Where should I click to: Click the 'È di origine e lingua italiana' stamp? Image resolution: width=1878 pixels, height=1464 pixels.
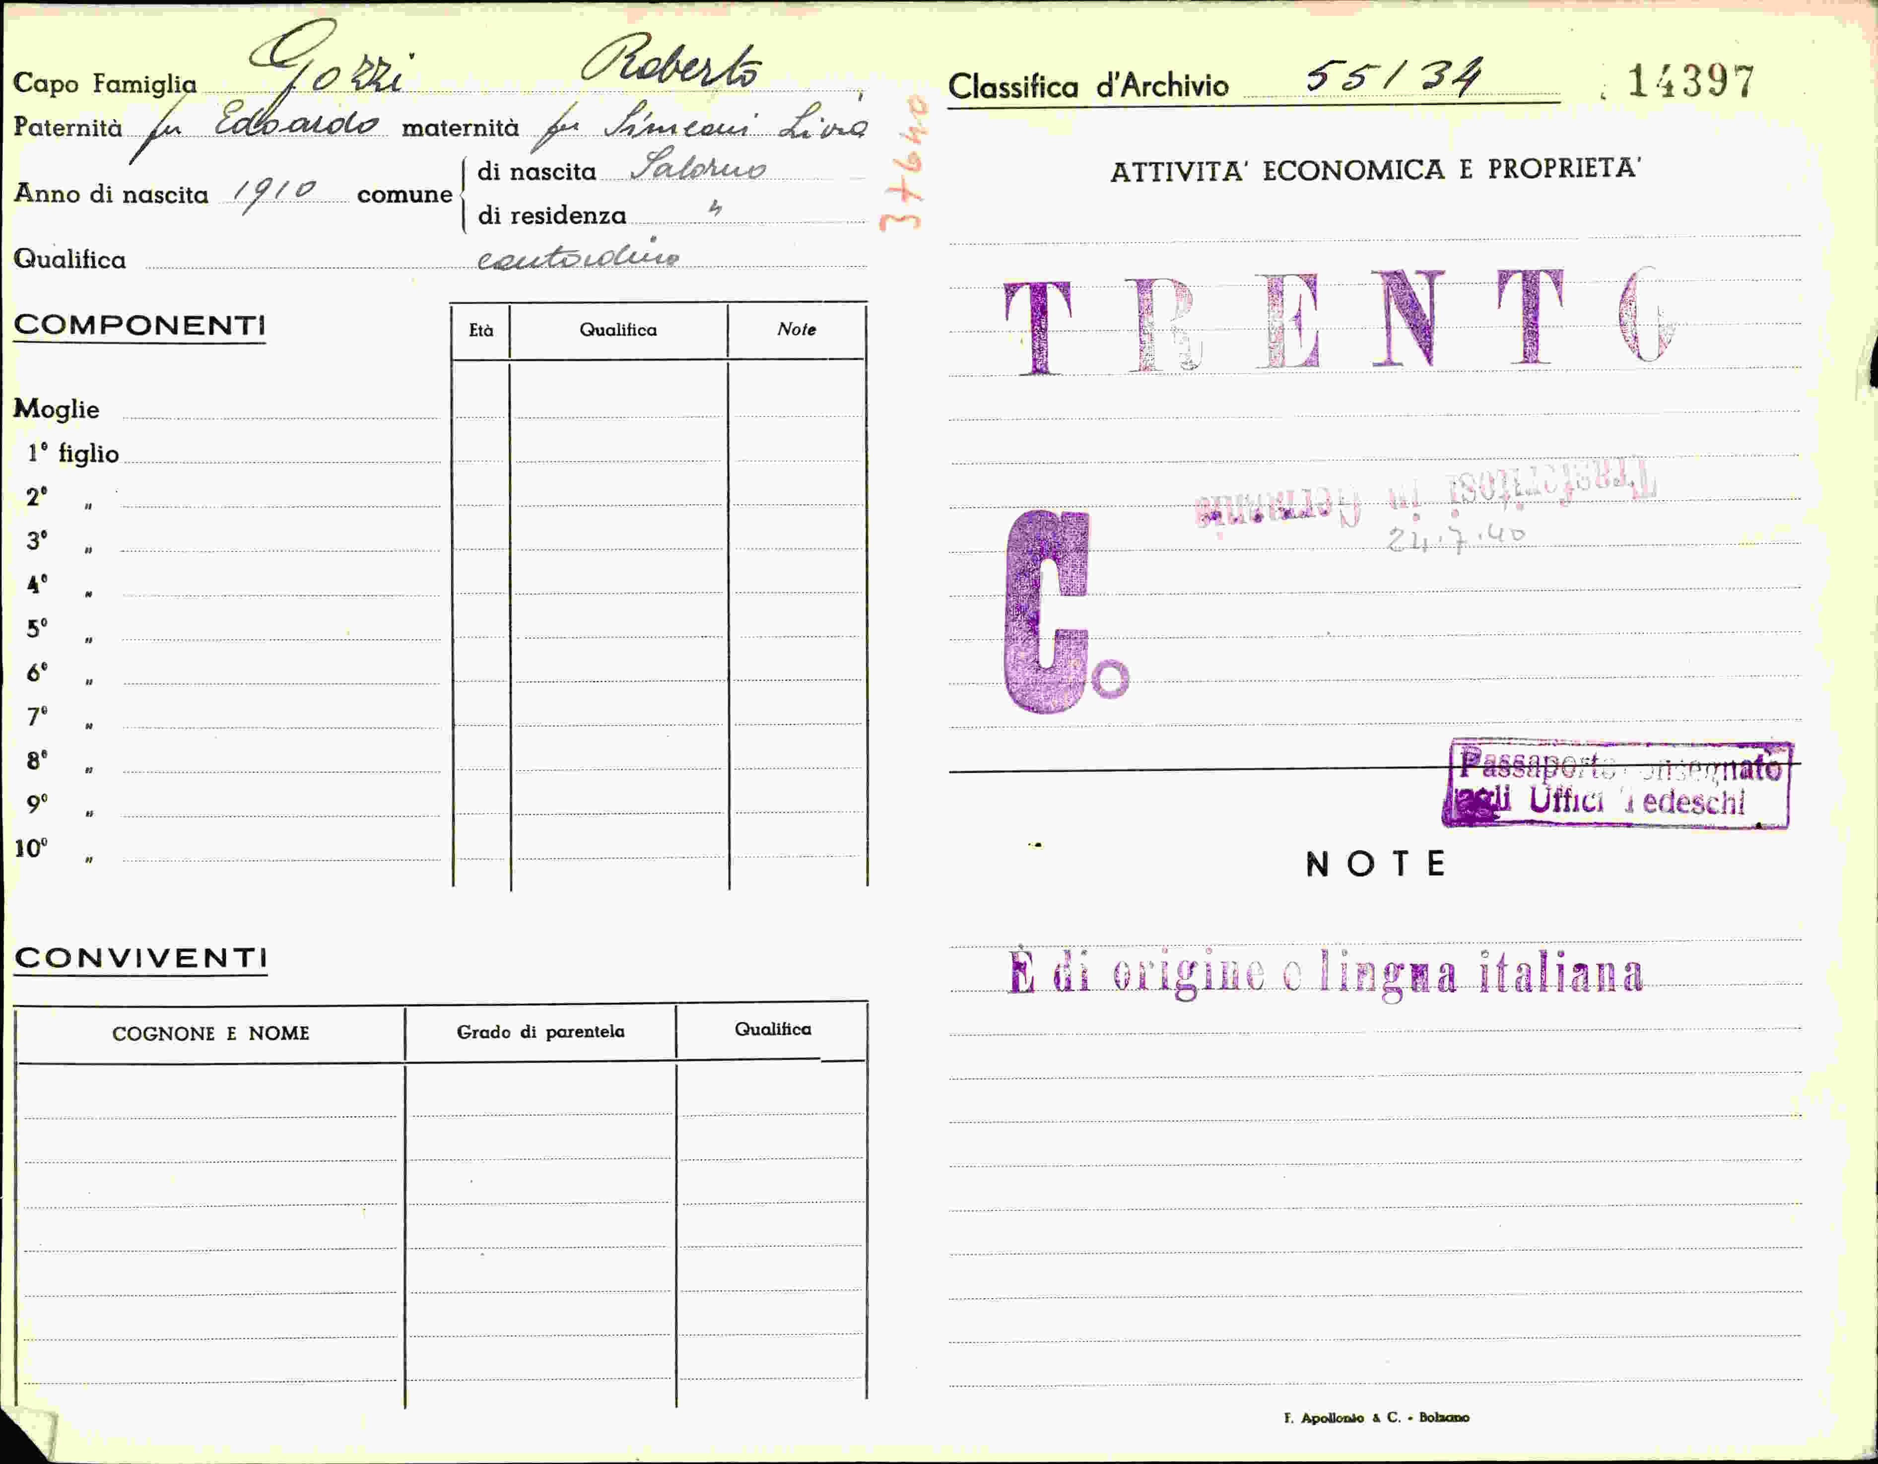tap(1325, 973)
